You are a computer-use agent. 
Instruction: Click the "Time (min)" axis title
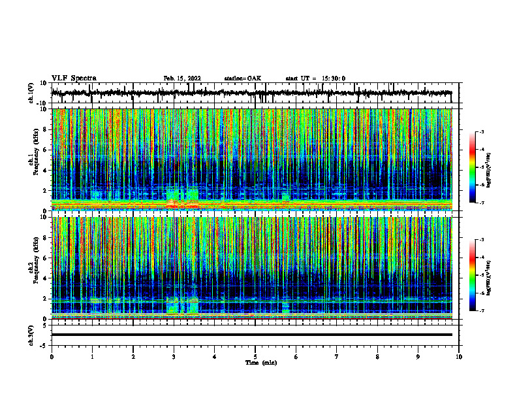[x=261, y=363]
